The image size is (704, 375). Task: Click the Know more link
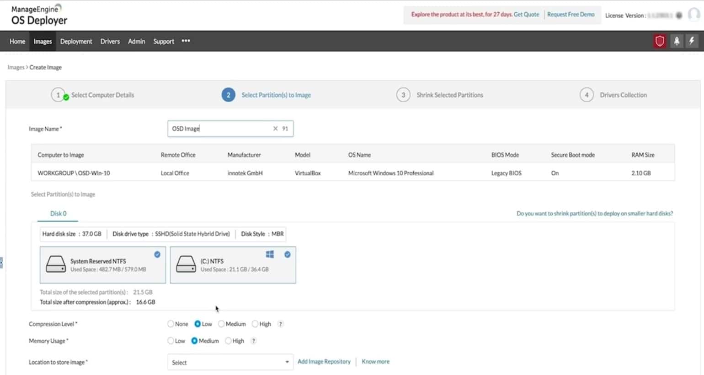click(x=376, y=361)
